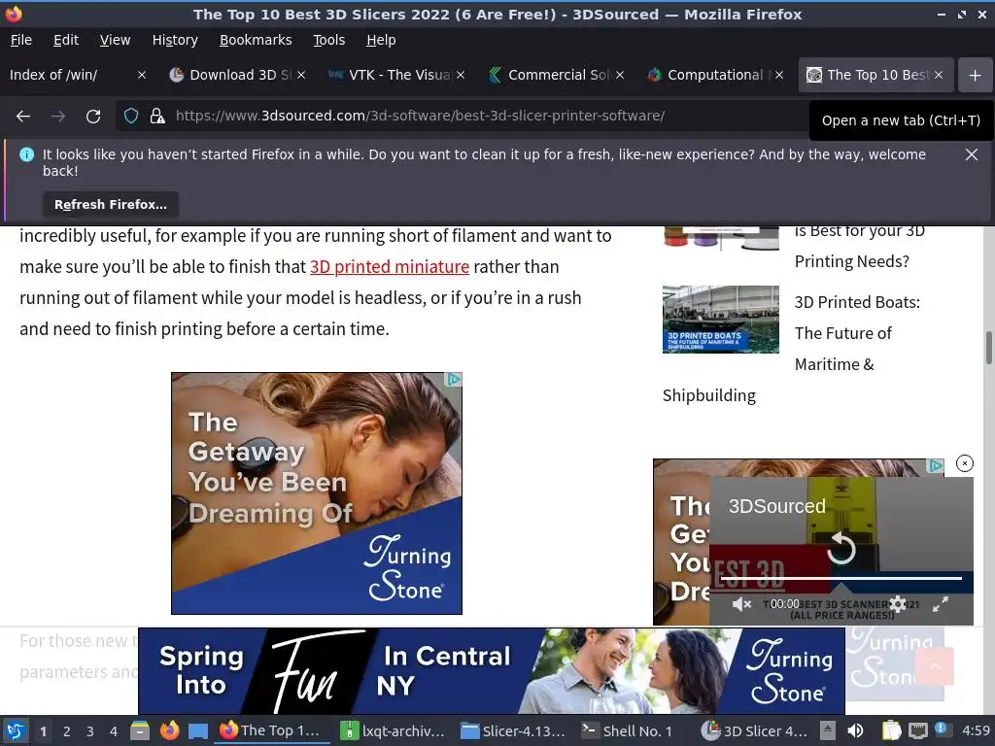The height and width of the screenshot is (746, 995).
Task: Open the Edit menu
Action: [x=66, y=40]
